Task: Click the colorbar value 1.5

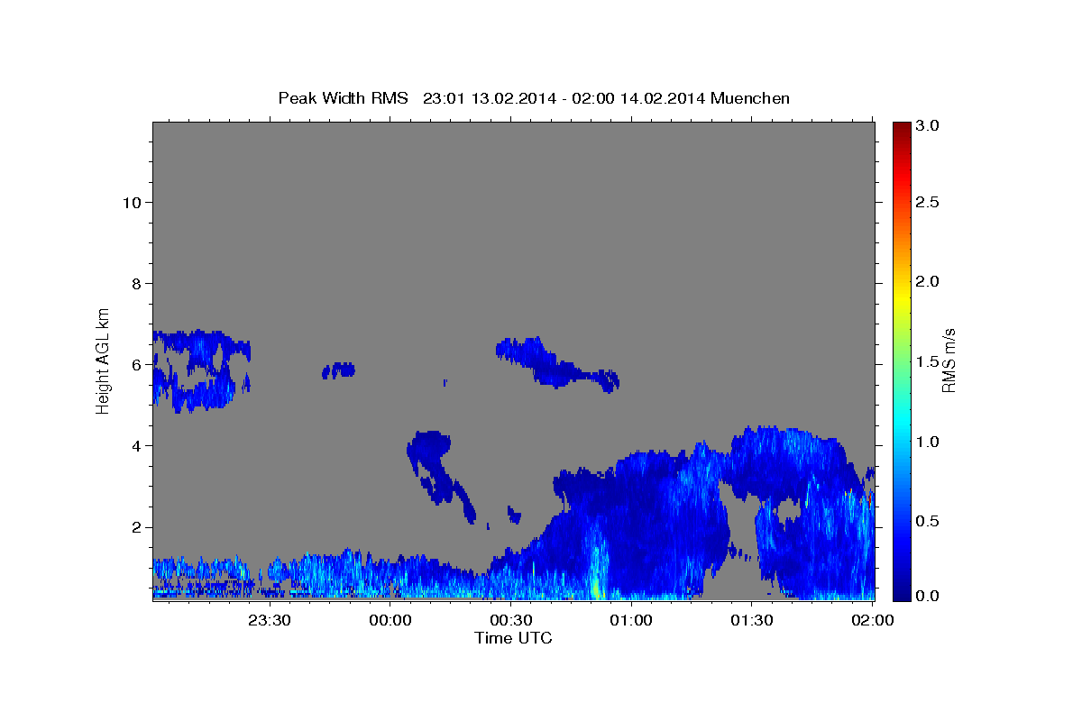Action: (x=929, y=361)
